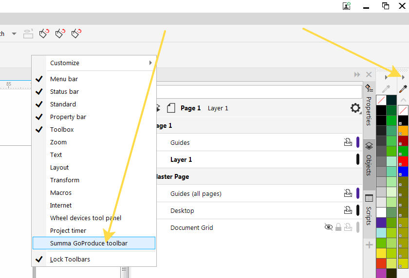The image size is (409, 278).
Task: Select the no-color swatch in right palette
Action: pyautogui.click(x=403, y=110)
